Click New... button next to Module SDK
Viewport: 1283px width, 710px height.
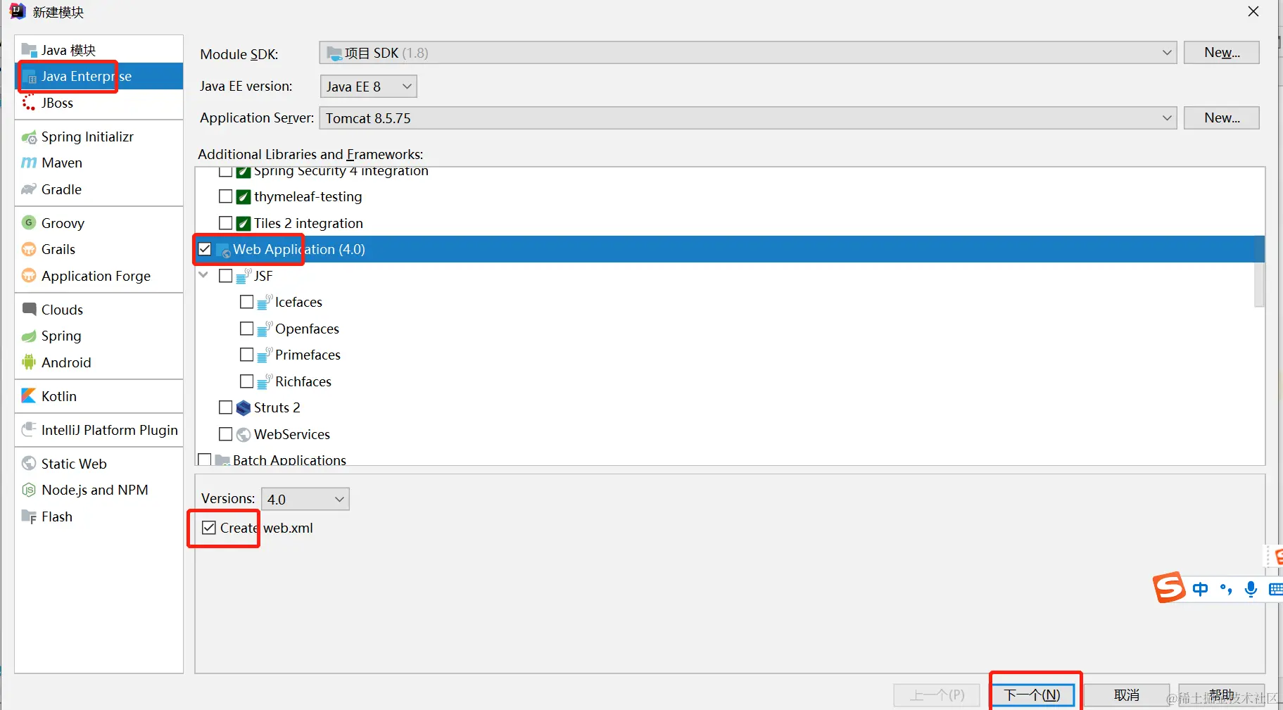point(1222,53)
